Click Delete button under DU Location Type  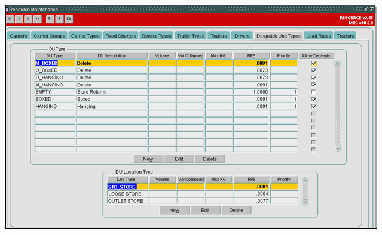coord(236,210)
